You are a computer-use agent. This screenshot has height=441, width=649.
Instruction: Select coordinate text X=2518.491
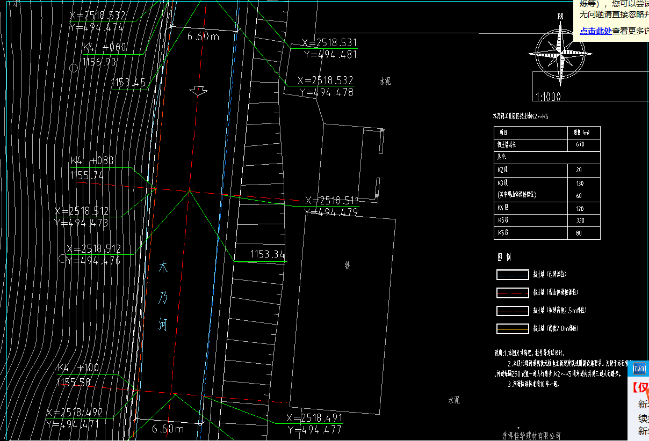pyautogui.click(x=314, y=418)
